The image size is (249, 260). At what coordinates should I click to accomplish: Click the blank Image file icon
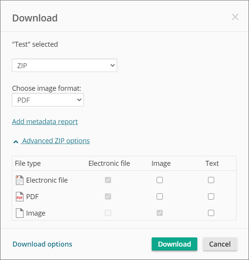(x=20, y=213)
